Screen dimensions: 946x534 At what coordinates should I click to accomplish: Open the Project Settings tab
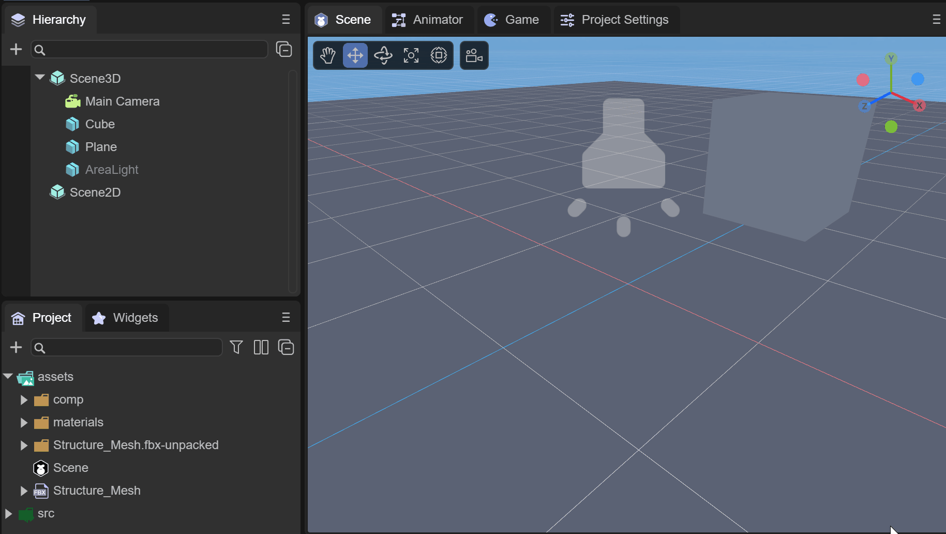pyautogui.click(x=615, y=20)
